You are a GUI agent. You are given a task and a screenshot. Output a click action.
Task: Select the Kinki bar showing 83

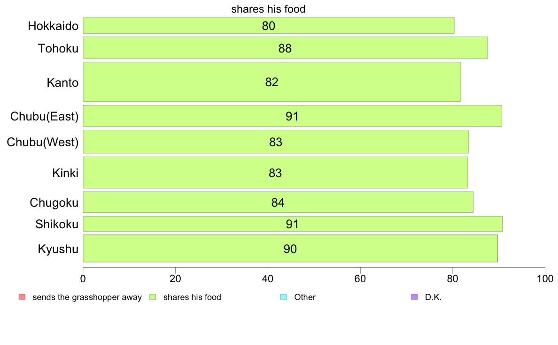pyautogui.click(x=275, y=172)
